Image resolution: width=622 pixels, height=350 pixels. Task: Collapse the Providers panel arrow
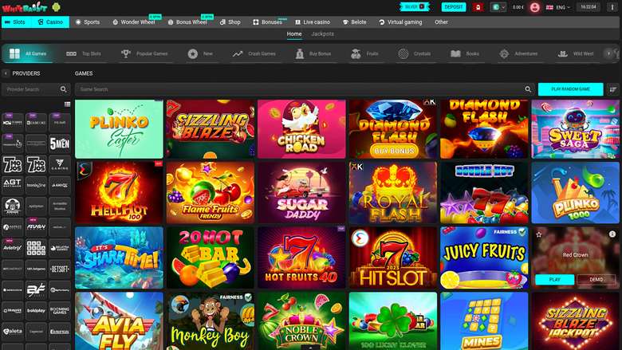pos(6,73)
